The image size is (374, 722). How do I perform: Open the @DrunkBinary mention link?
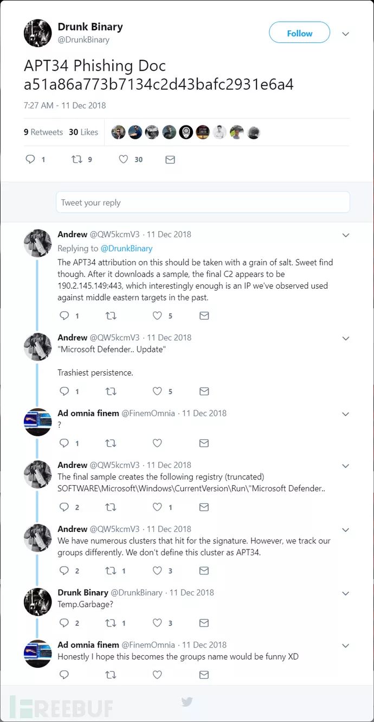click(x=126, y=249)
